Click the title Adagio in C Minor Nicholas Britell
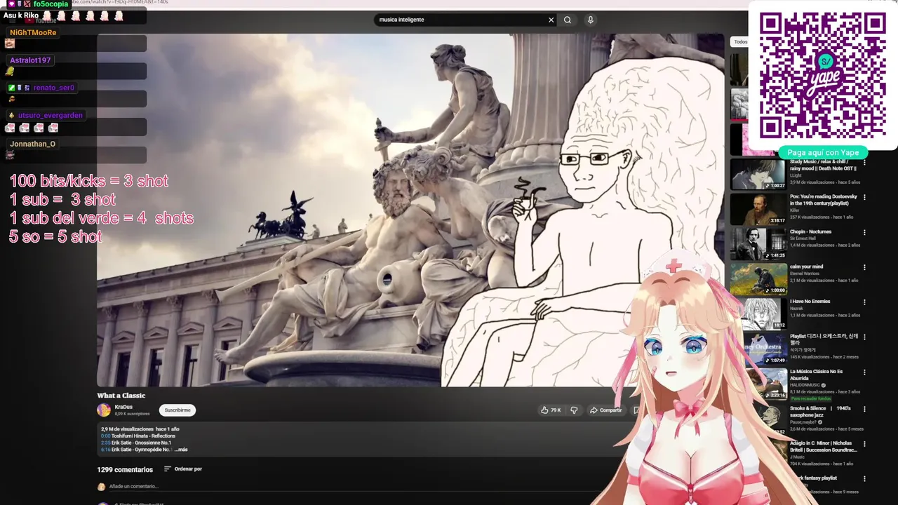This screenshot has height=505, width=898. (824, 447)
